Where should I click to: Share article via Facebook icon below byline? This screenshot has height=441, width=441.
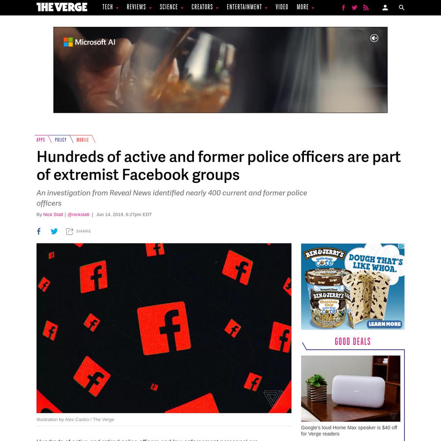click(x=39, y=231)
